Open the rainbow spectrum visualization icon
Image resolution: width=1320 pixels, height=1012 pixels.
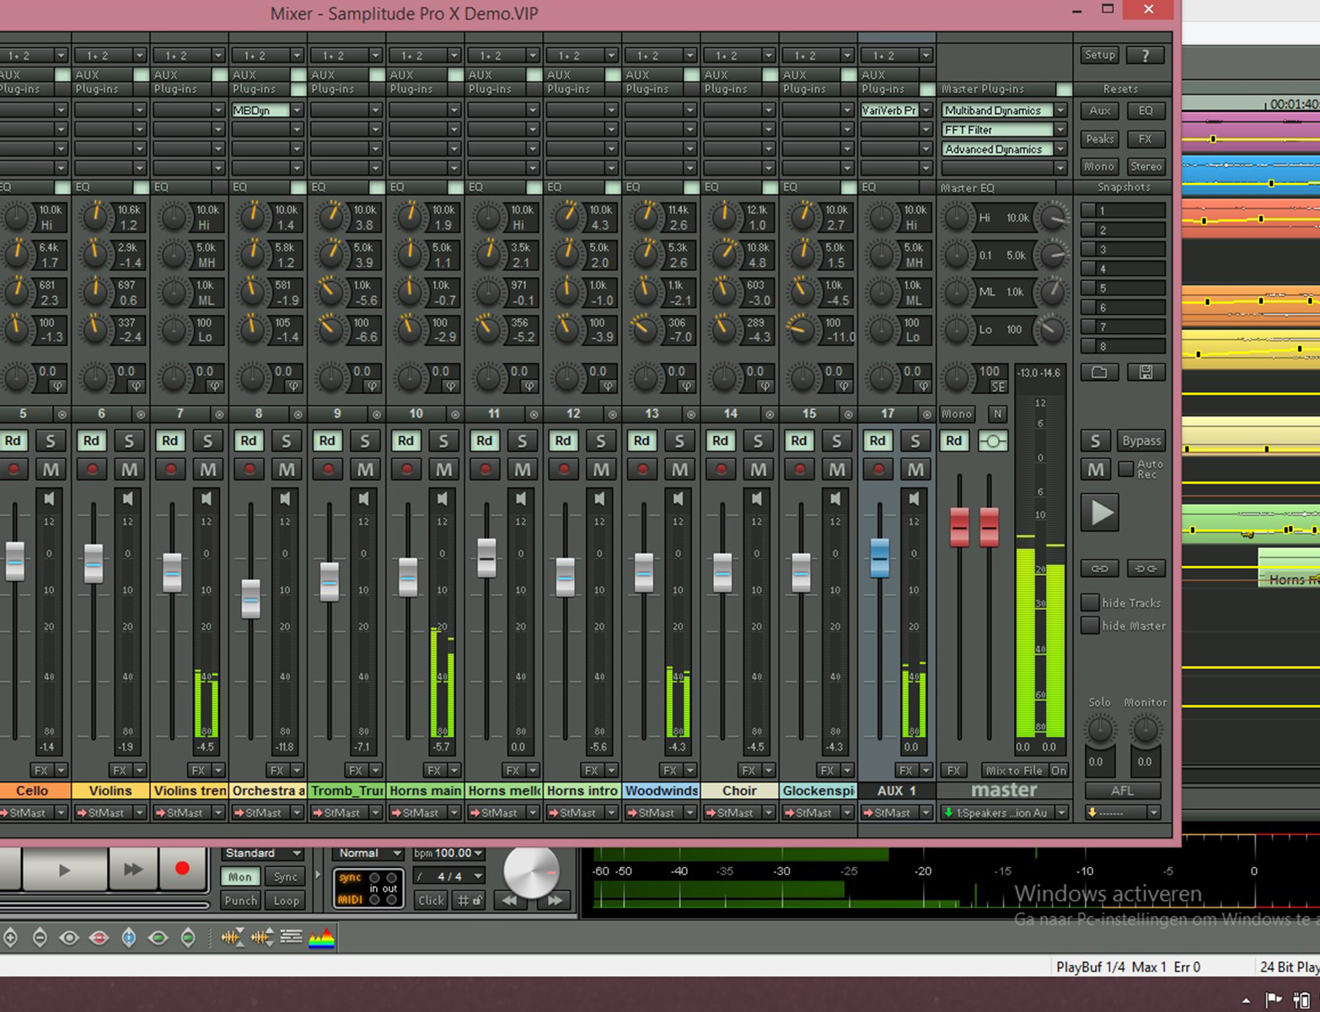point(322,937)
